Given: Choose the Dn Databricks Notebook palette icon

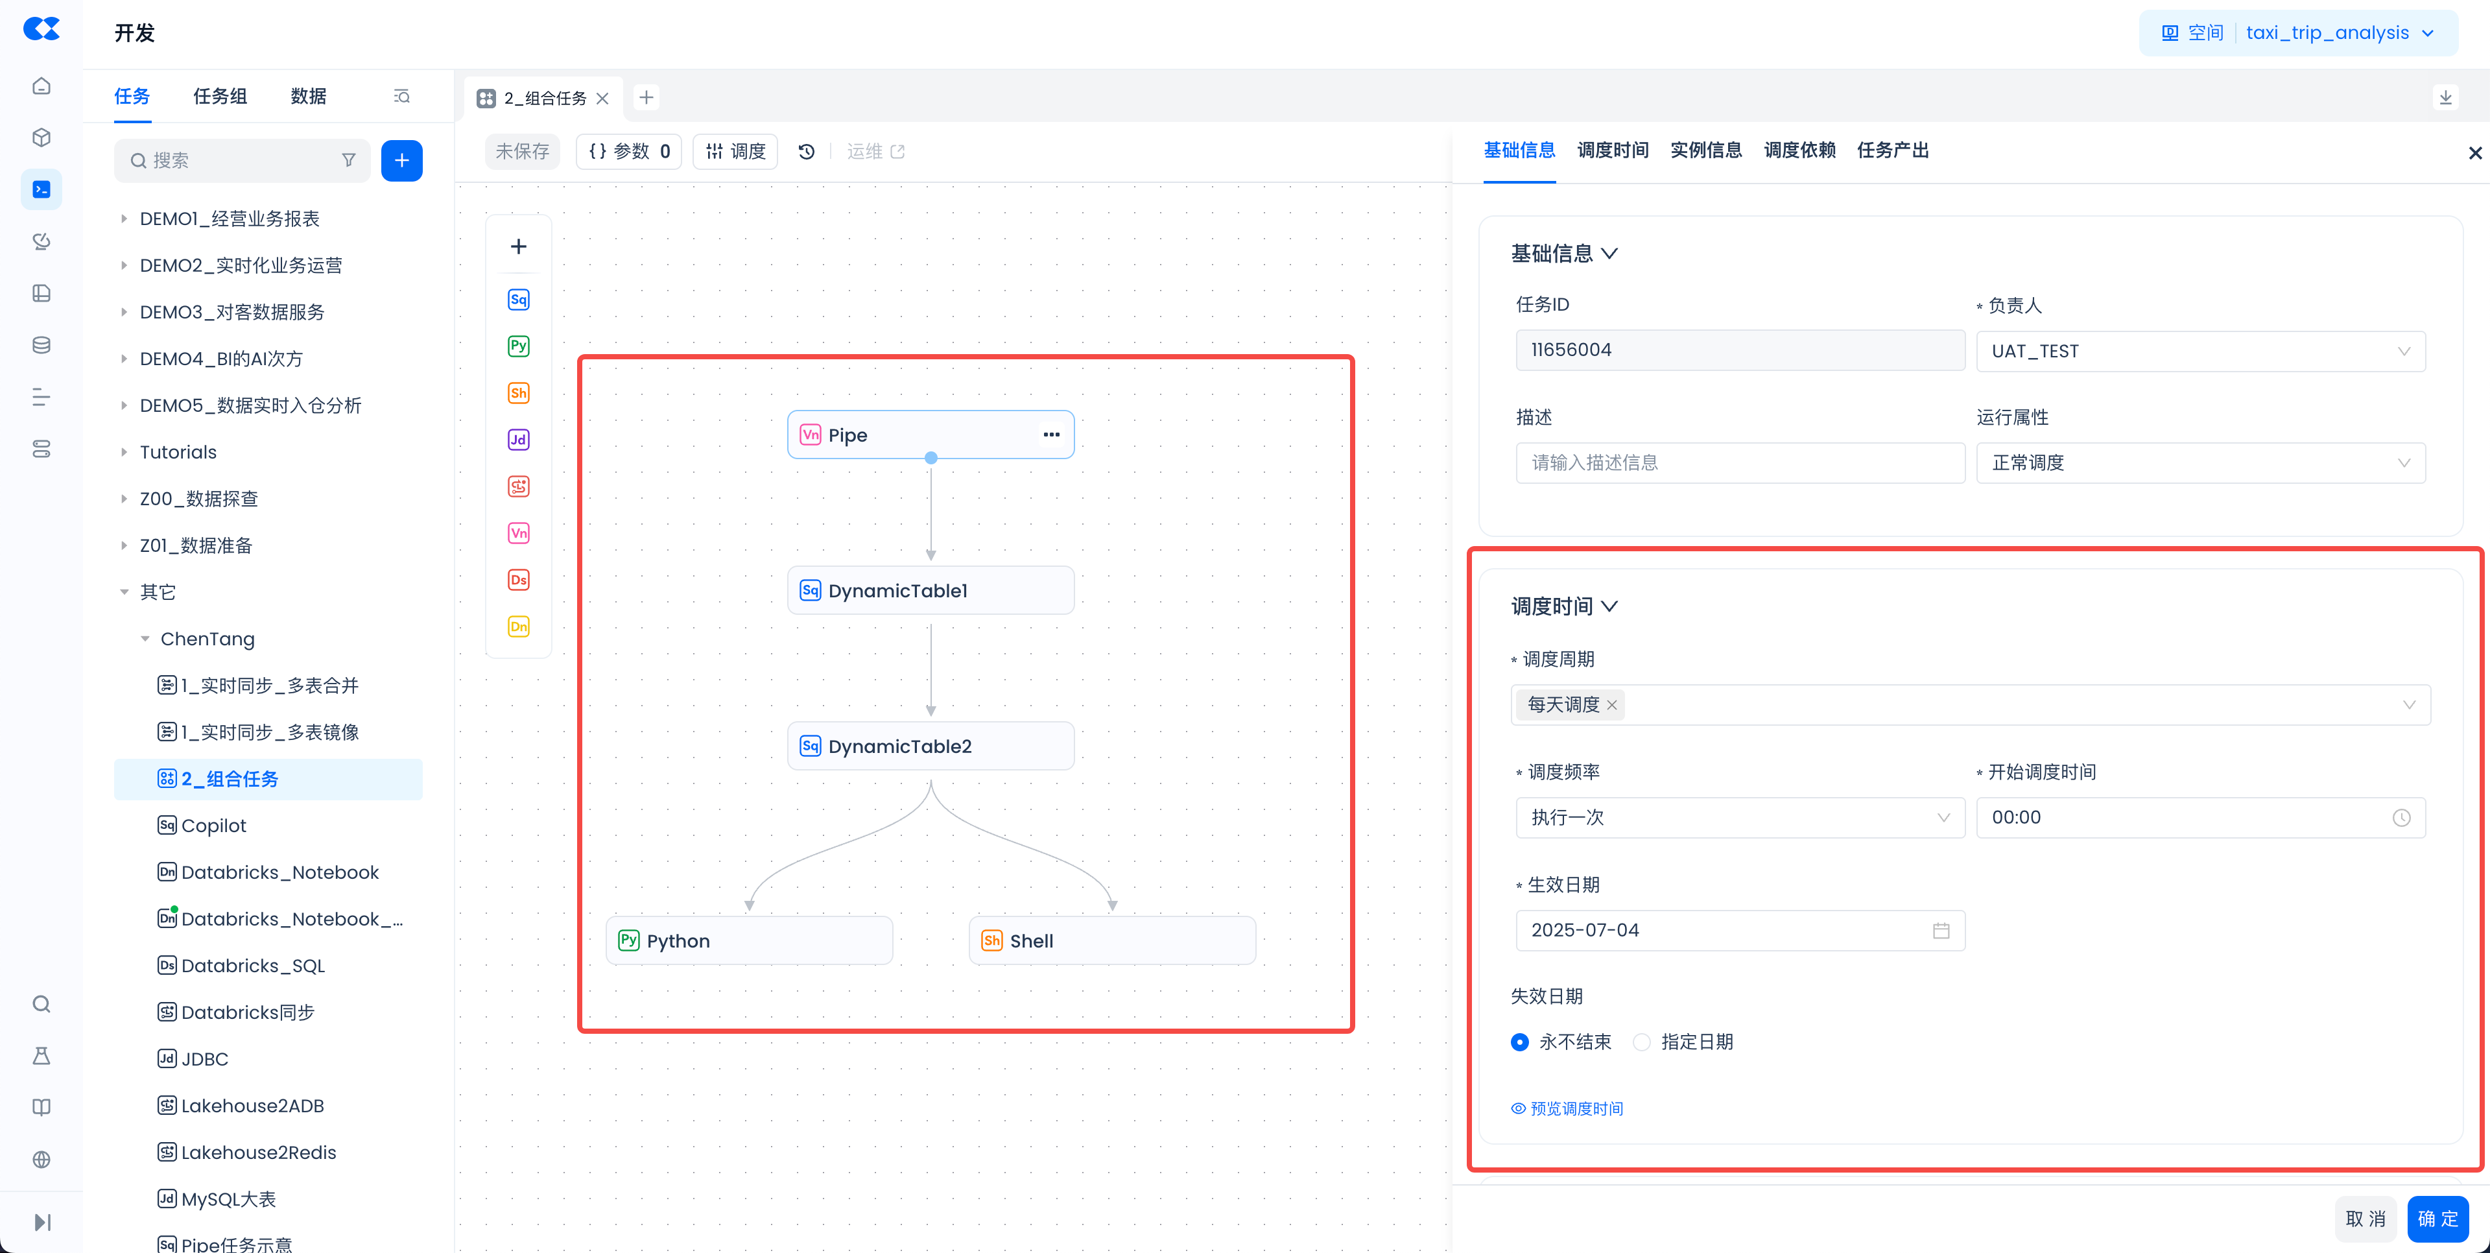Looking at the screenshot, I should [518, 626].
